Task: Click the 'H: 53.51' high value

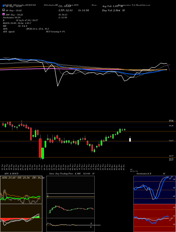Action: point(64,15)
